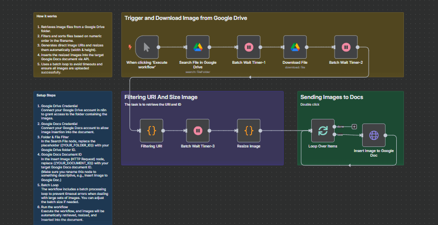The width and height of the screenshot is (438, 225).
Task: Click the 'Batch Wait Timer-3' label
Action: pyautogui.click(x=198, y=146)
